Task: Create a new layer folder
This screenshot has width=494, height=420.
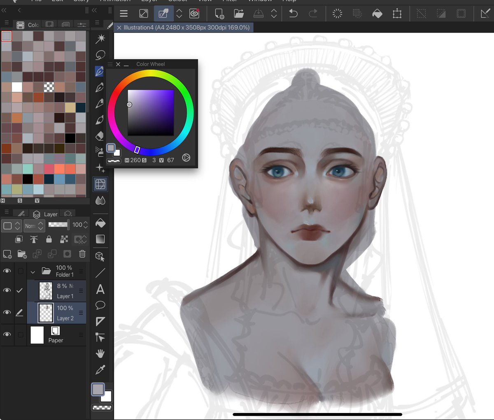Action: click(22, 254)
